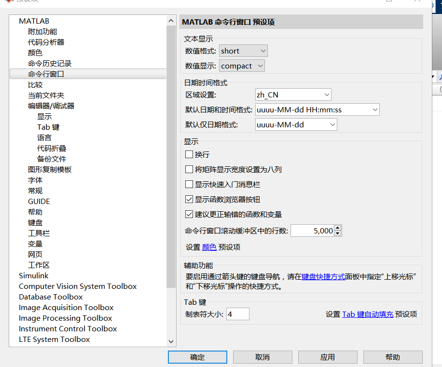442x367 pixels.
Task: Click the 颜色 preferences link
Action: (x=209, y=247)
